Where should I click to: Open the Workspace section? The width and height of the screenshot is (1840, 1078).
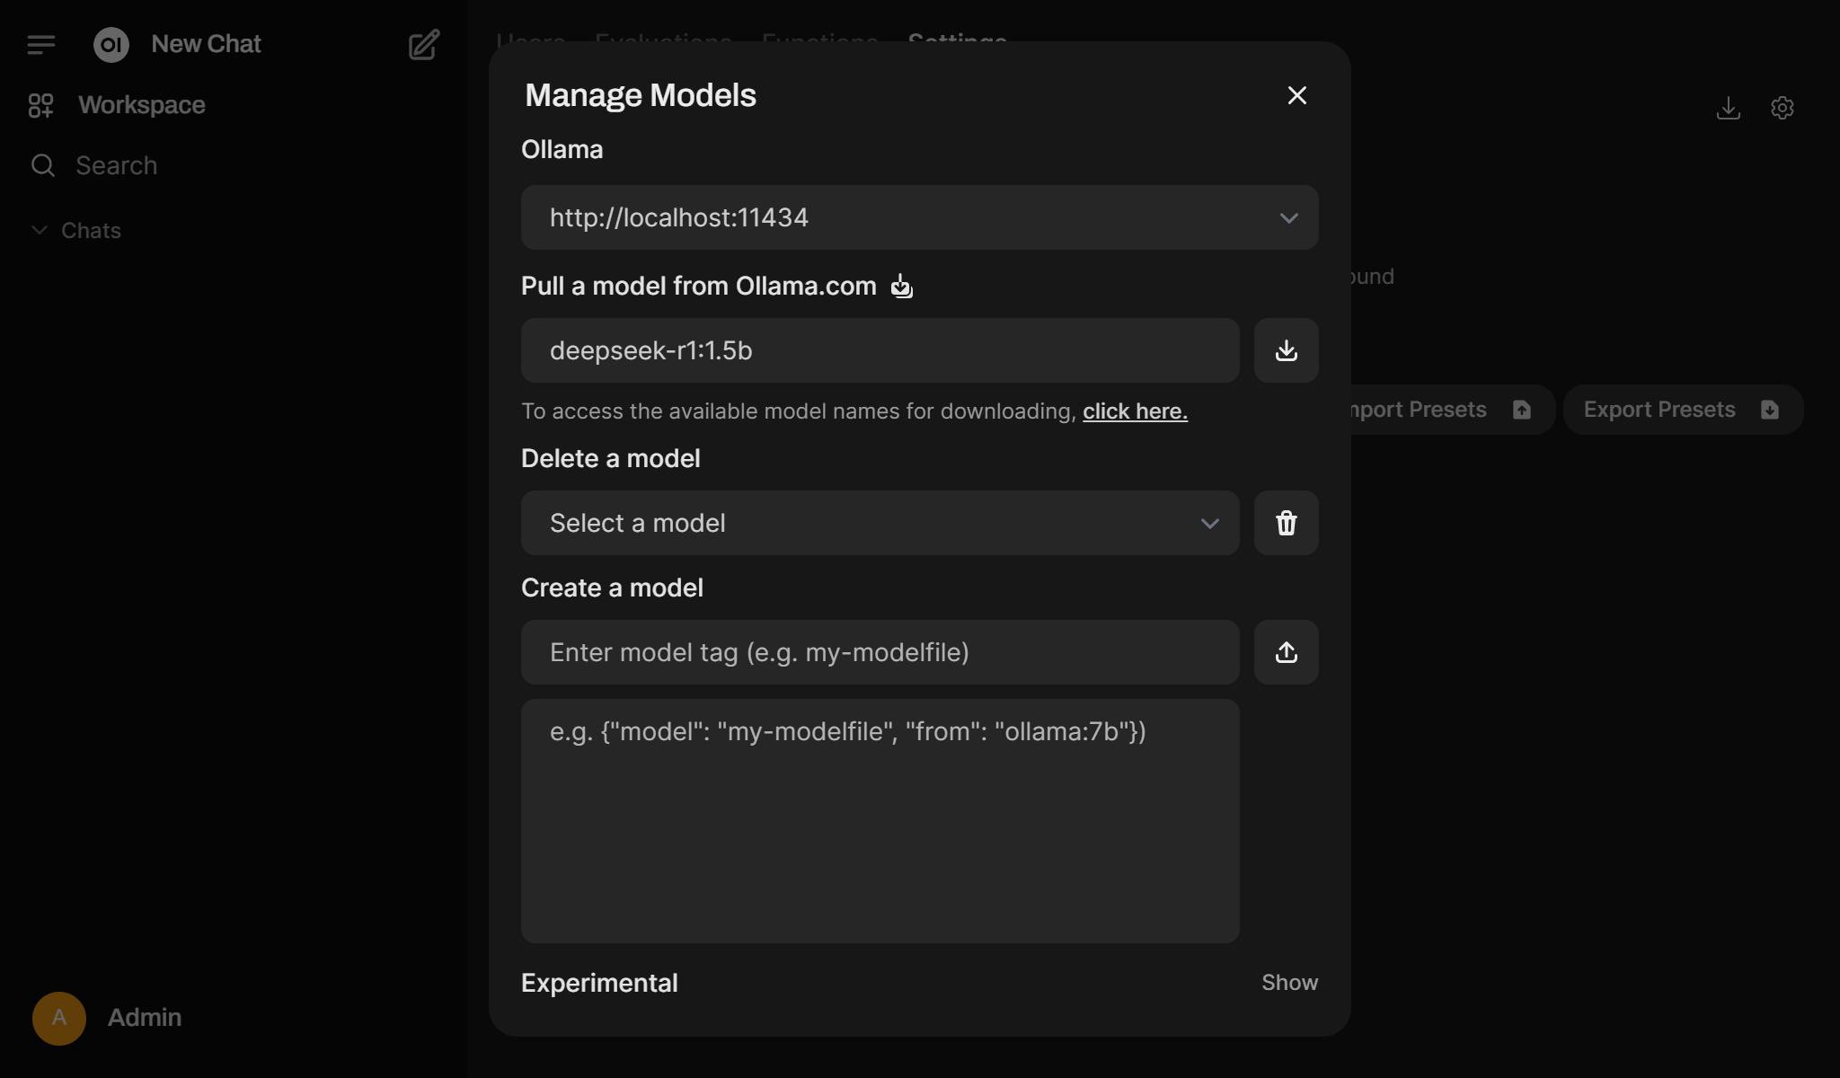pyautogui.click(x=141, y=105)
